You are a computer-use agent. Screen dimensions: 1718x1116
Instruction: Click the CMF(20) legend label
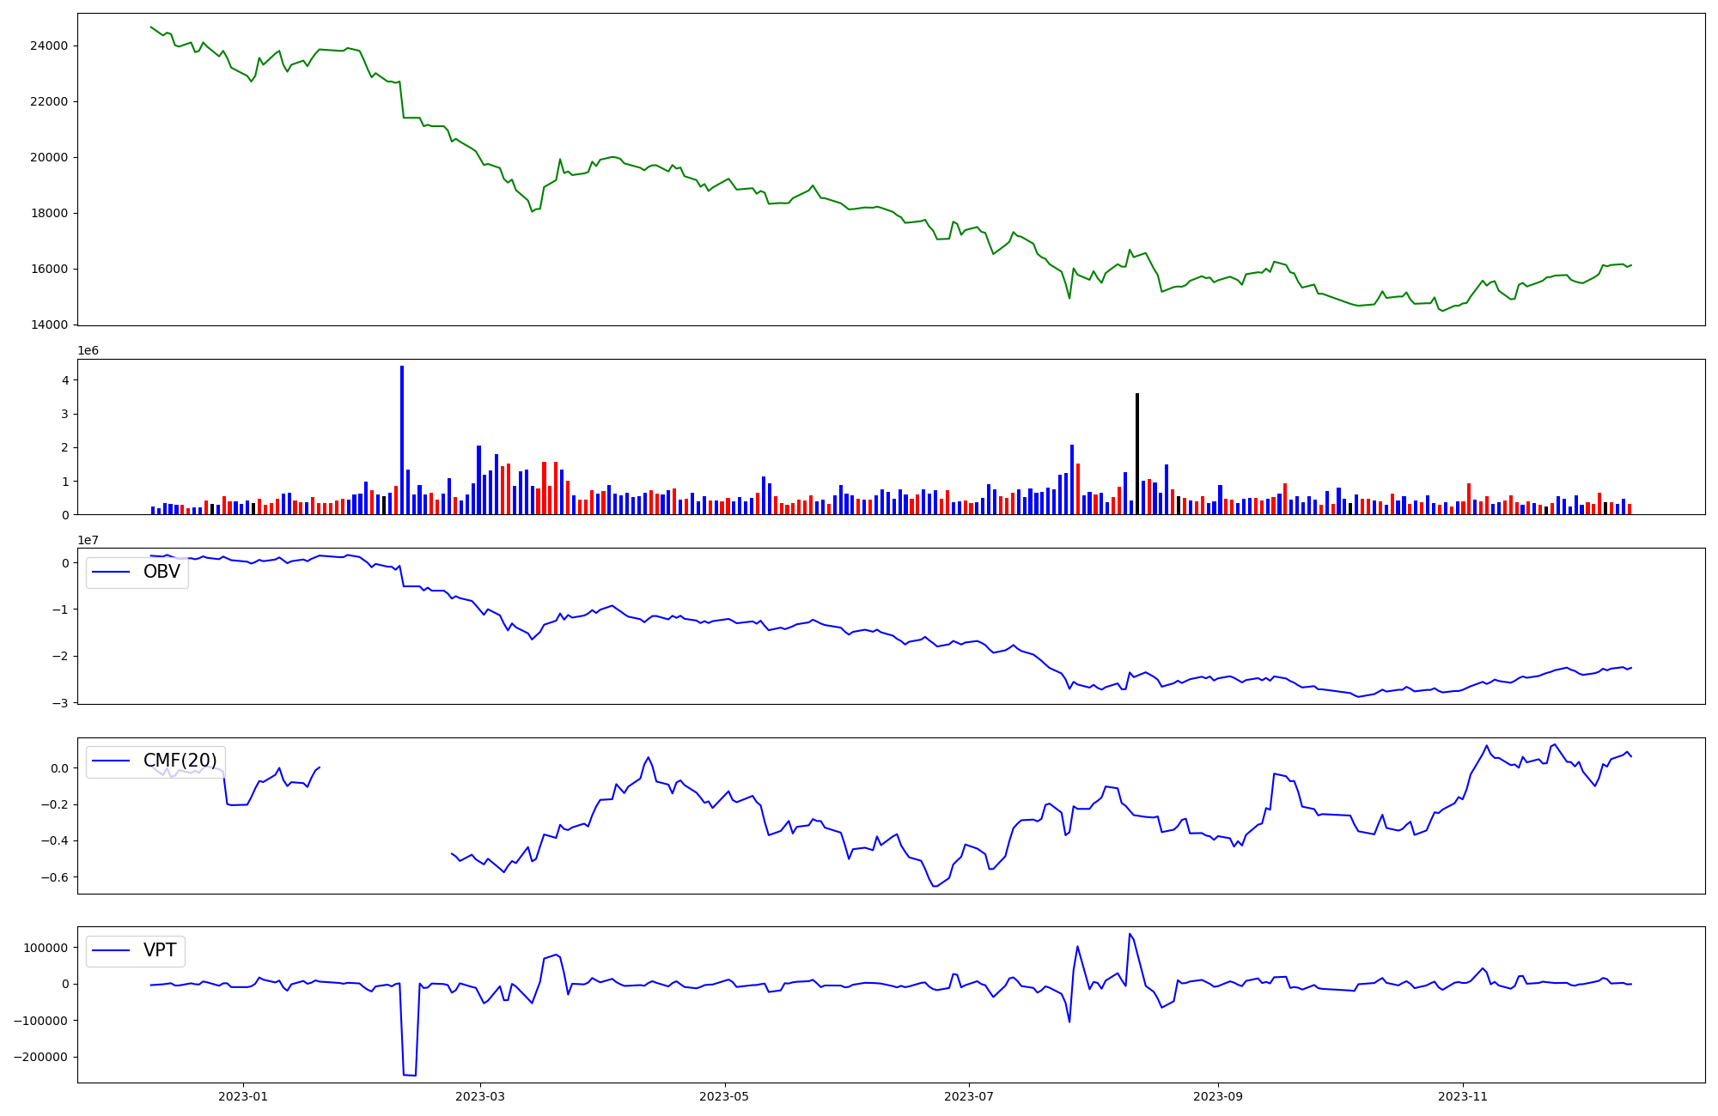180,761
